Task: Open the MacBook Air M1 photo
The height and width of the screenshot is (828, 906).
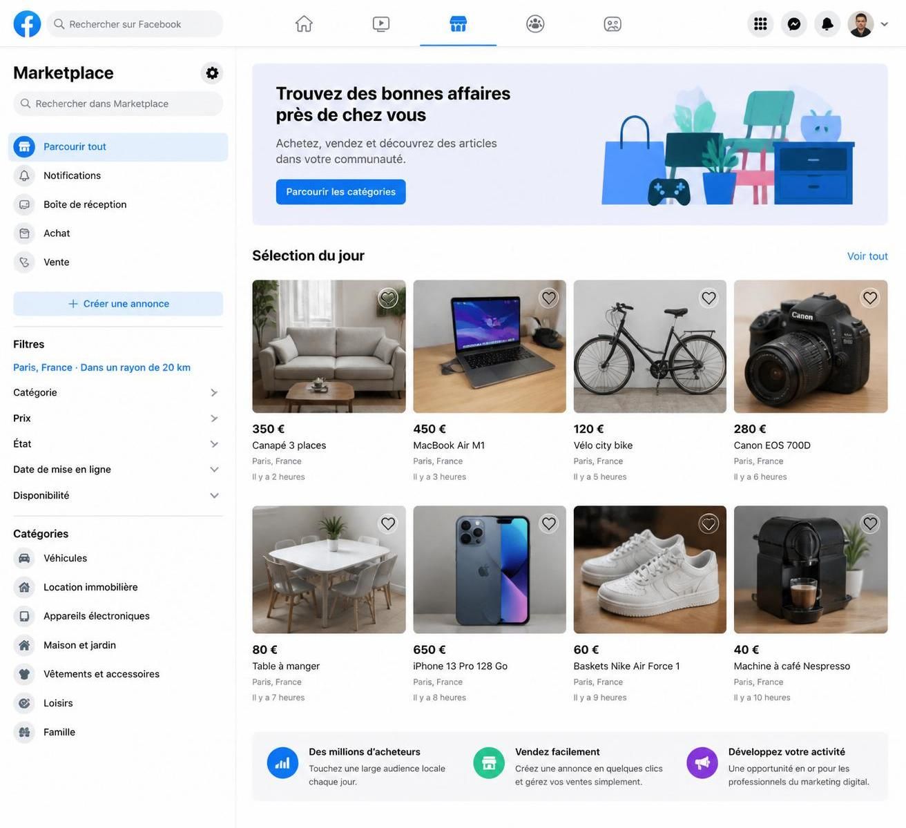Action: (x=490, y=347)
